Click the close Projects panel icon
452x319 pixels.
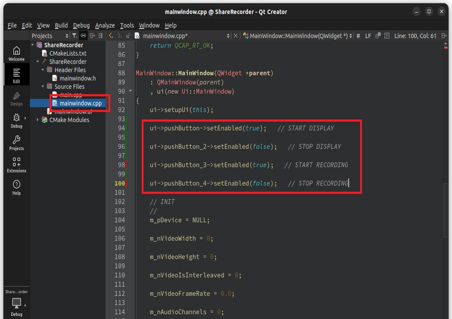pos(100,36)
